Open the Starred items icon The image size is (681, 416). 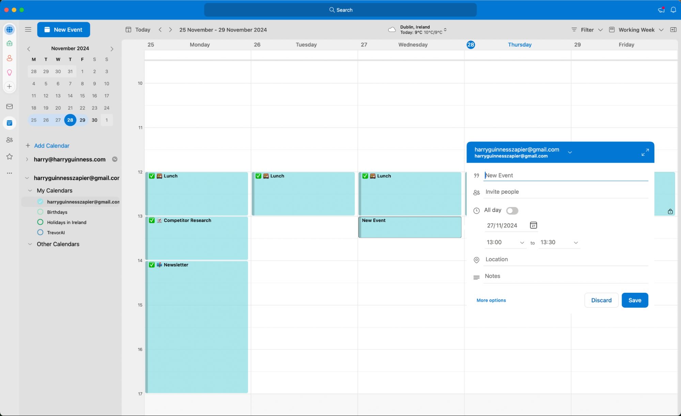pyautogui.click(x=9, y=157)
